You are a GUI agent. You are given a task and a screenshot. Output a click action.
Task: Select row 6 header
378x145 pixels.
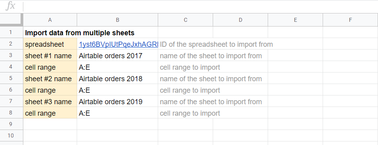click(11, 90)
